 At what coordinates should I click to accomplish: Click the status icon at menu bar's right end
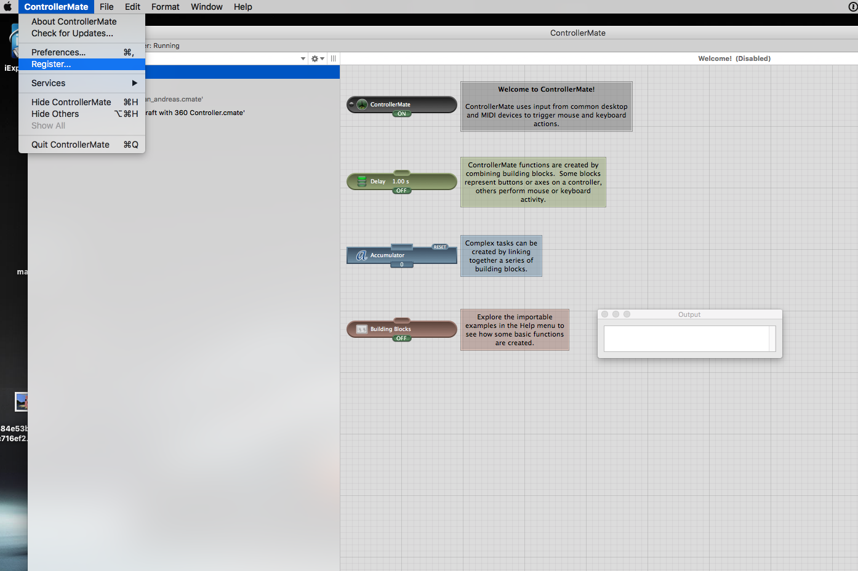(x=853, y=7)
